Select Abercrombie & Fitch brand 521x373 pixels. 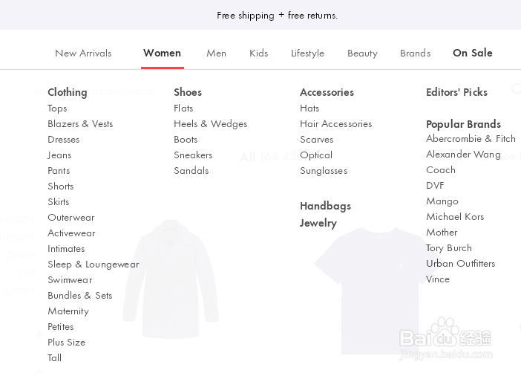[x=471, y=138]
